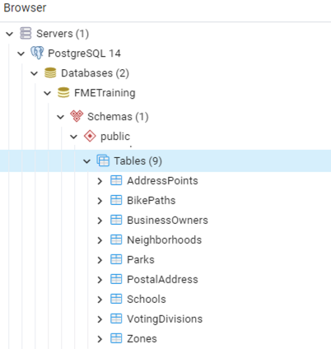Image resolution: width=331 pixels, height=349 pixels.
Task: Select the Schools table label
Action: coord(147,299)
